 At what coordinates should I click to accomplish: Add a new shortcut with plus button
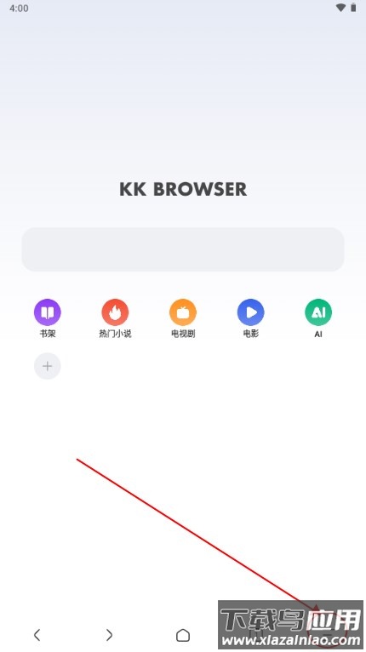click(x=48, y=366)
